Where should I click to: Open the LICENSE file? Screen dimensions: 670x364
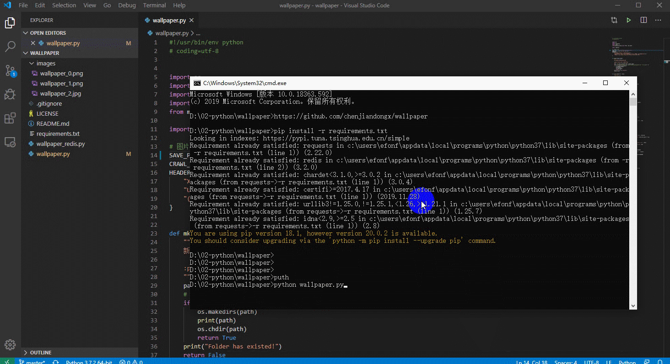(80, 113)
